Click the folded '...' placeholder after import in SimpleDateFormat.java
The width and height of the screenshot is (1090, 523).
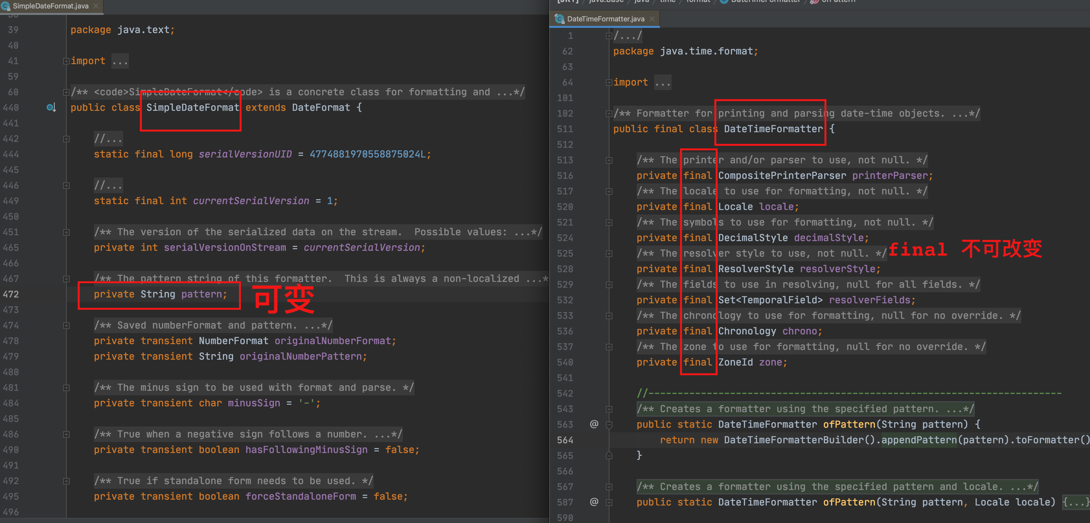[120, 61]
